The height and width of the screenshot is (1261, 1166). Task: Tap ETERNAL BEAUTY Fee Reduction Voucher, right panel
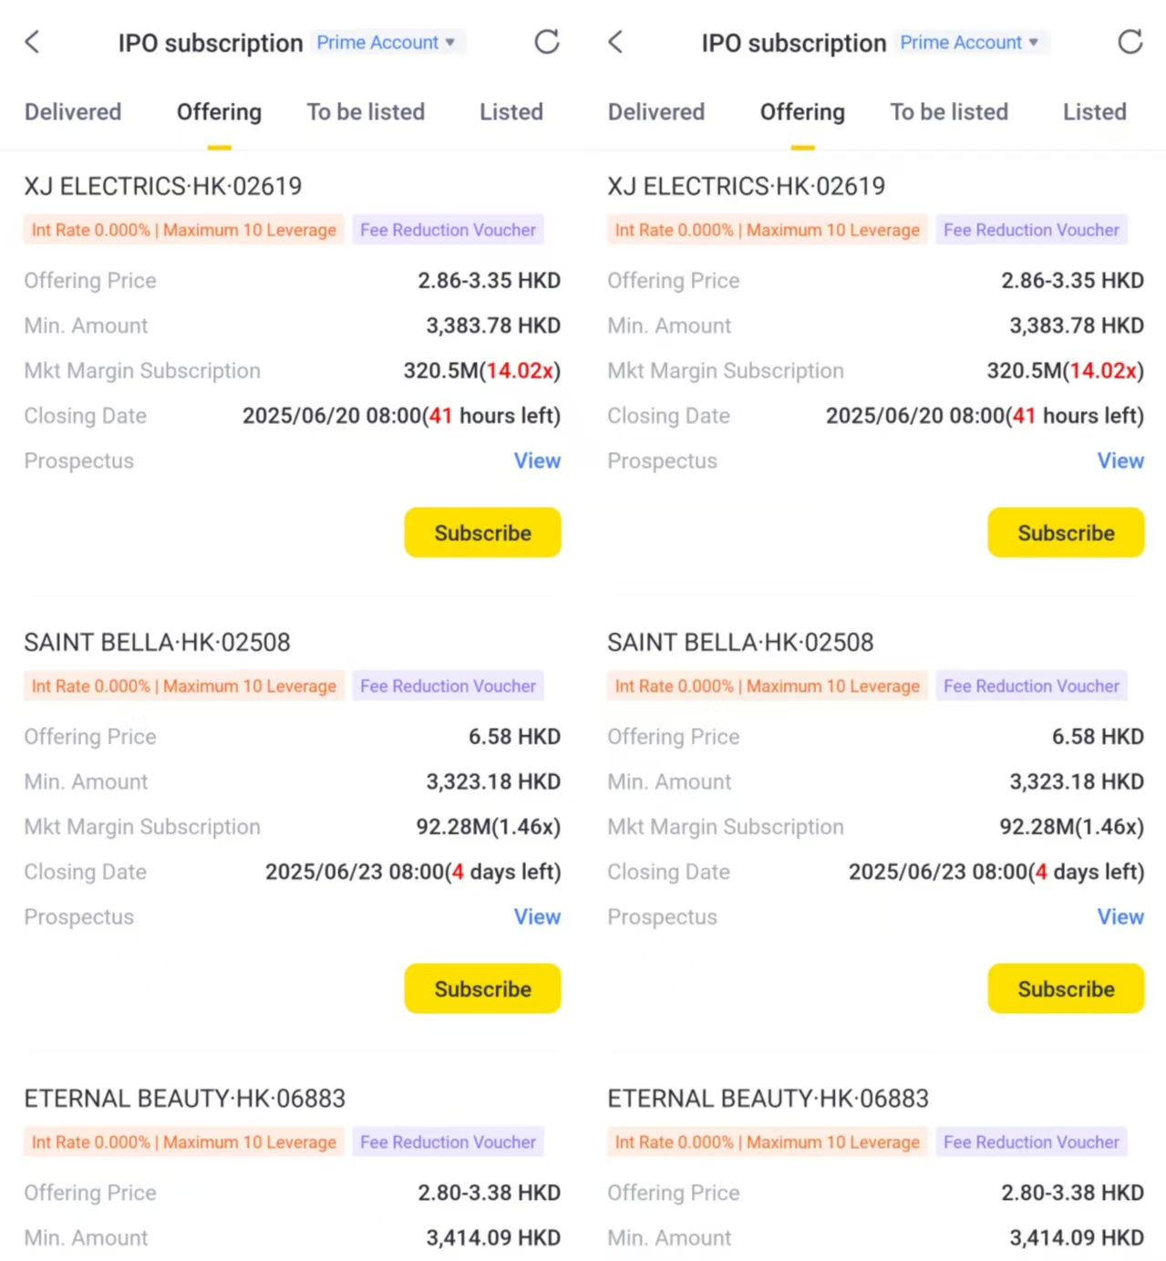(1031, 1142)
